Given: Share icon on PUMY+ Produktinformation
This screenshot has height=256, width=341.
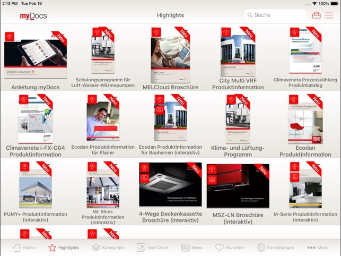Looking at the screenshot, I should click(x=24, y=167).
